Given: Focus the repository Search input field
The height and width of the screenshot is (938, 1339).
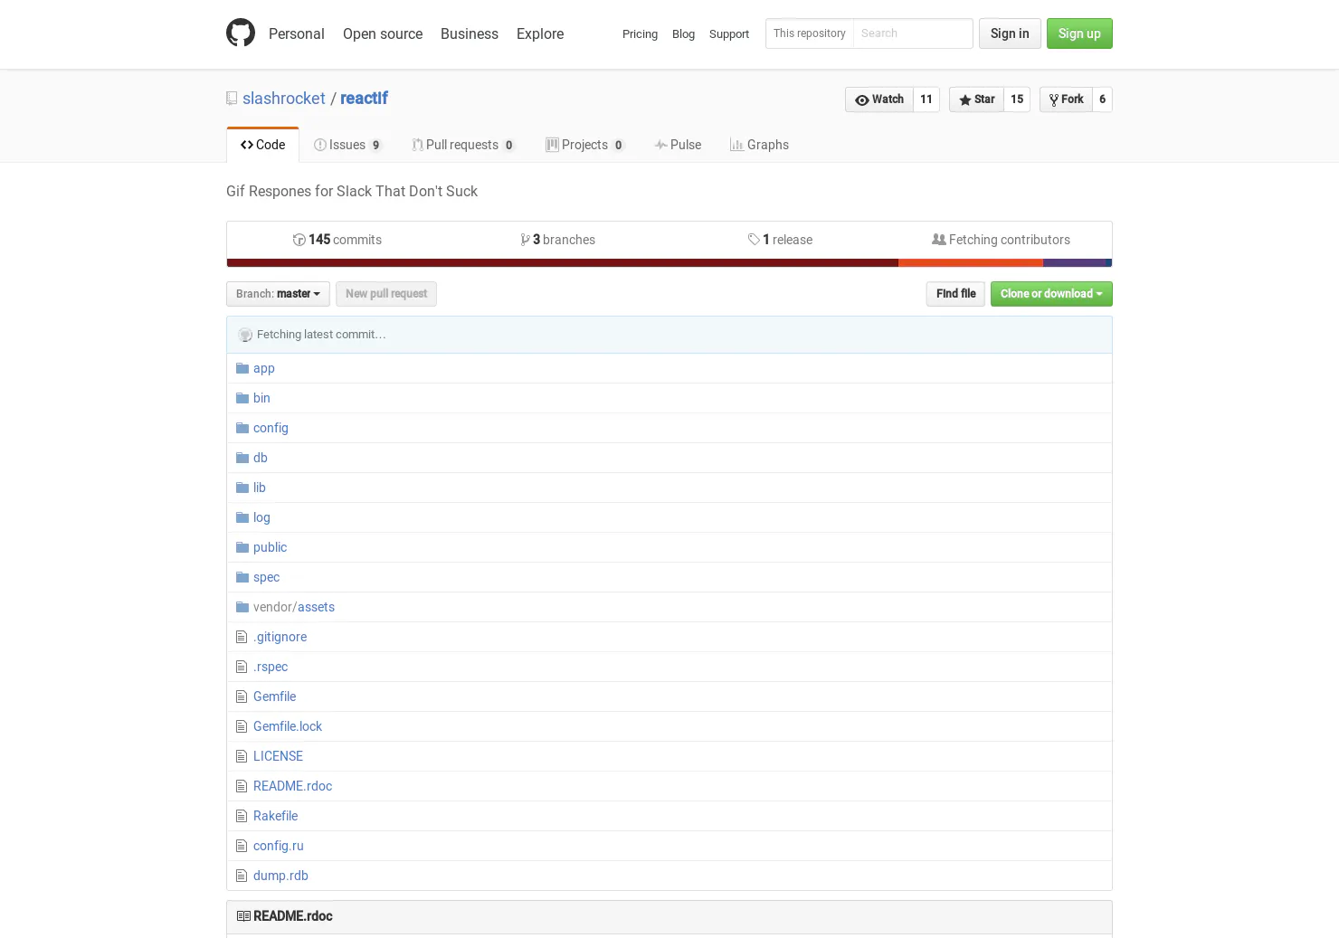Looking at the screenshot, I should click(913, 33).
